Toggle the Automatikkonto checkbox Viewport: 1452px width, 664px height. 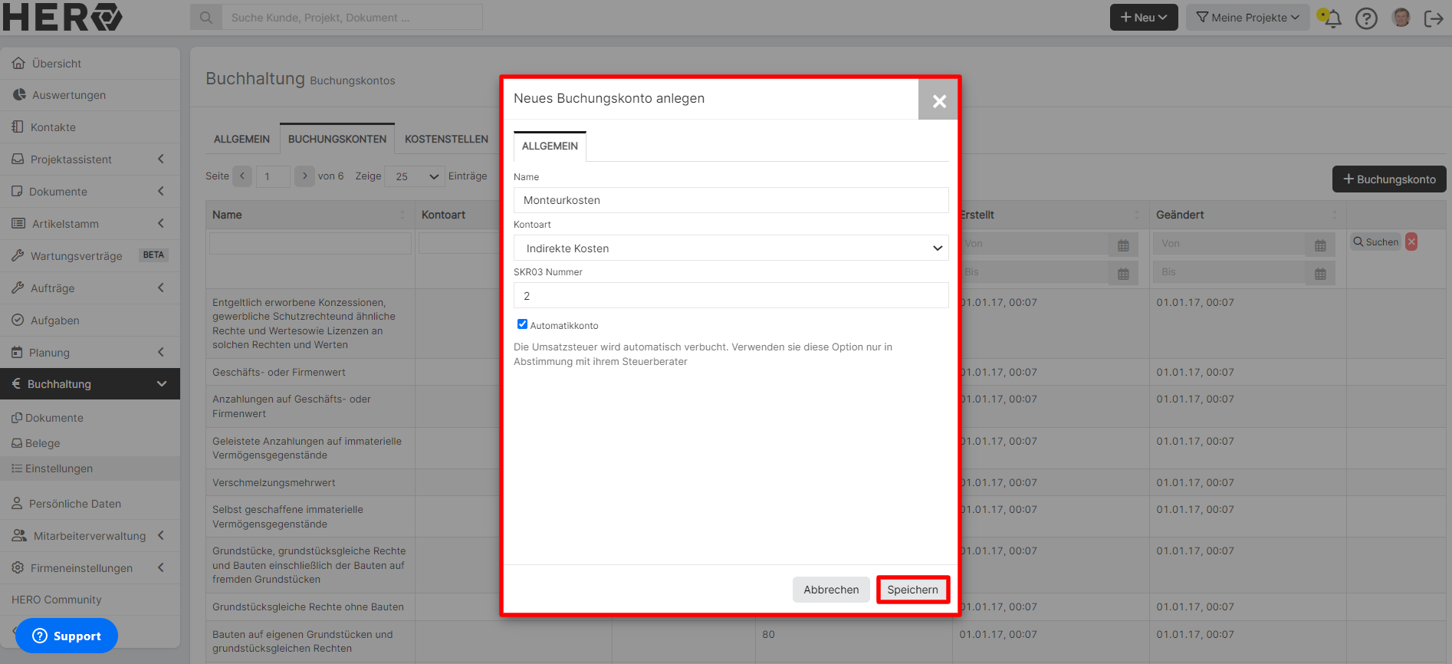pyautogui.click(x=522, y=324)
